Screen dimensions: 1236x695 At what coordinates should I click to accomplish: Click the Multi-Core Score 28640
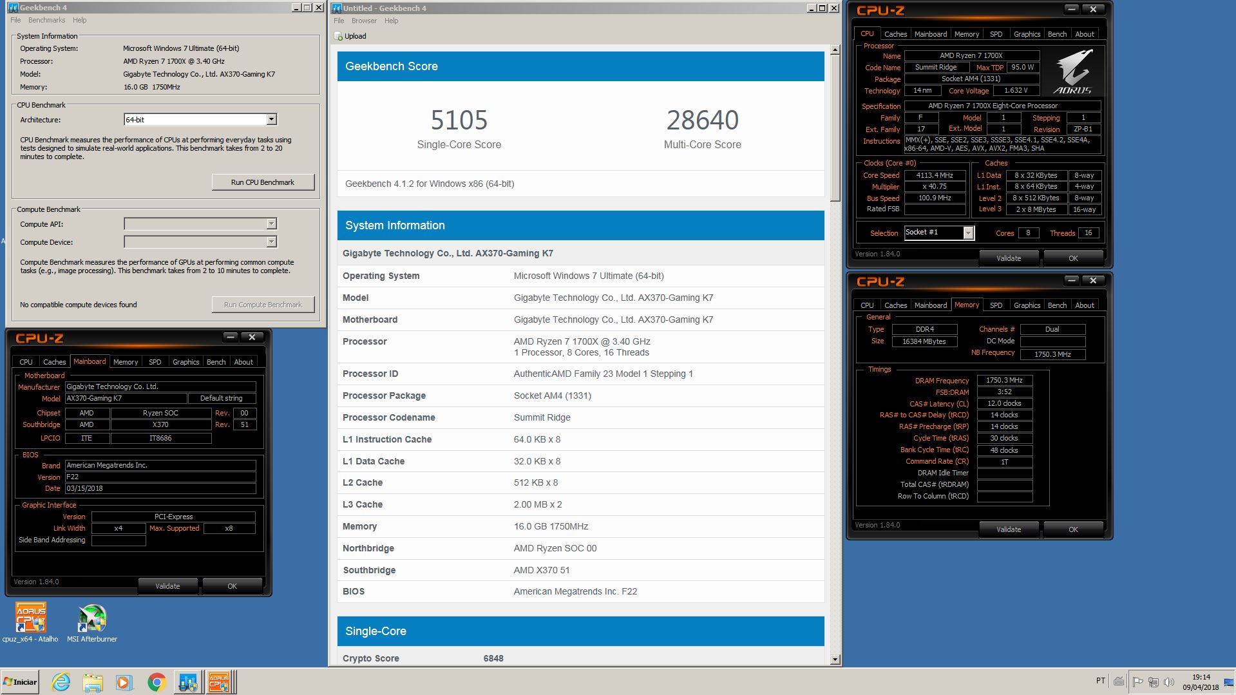(x=702, y=120)
